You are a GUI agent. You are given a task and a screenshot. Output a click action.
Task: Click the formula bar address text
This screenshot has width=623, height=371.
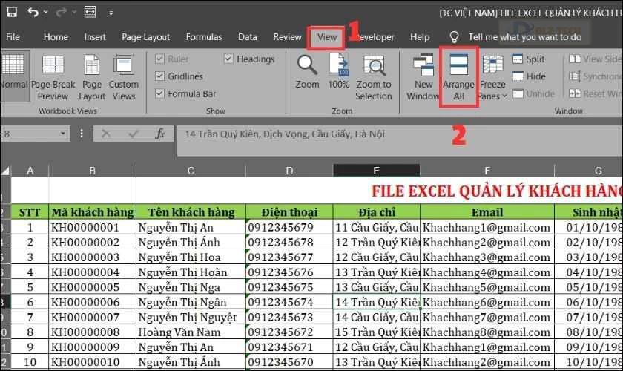click(285, 134)
